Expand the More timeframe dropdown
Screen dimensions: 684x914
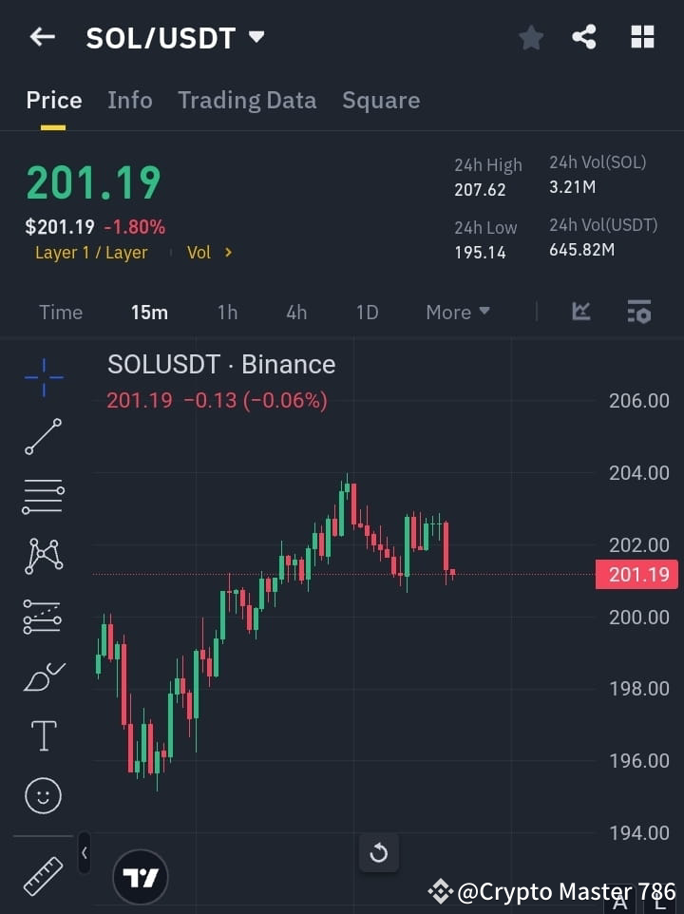[457, 312]
